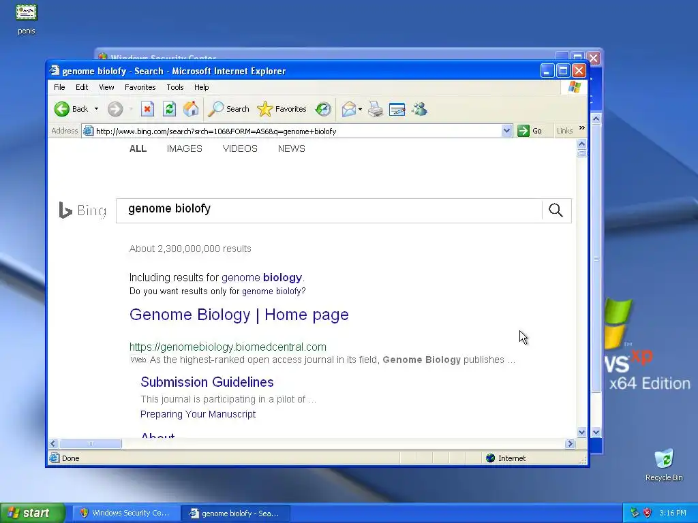
Task: Click Security Center window scroll-up arrow
Action: (596, 118)
